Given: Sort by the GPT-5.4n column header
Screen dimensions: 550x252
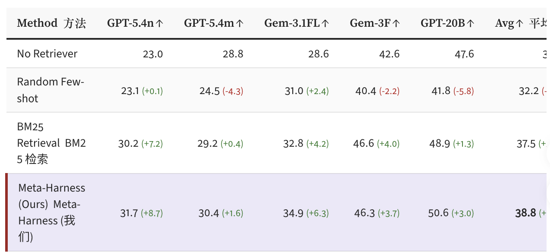Looking at the screenshot, I should point(135,23).
